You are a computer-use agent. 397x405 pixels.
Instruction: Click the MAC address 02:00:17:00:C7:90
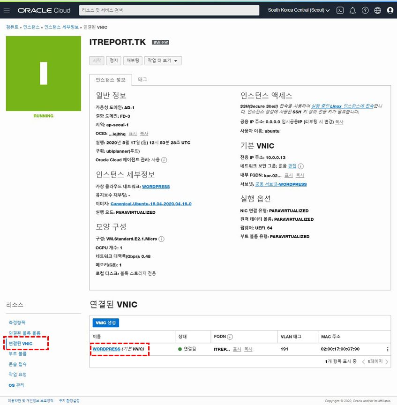pos(340,349)
